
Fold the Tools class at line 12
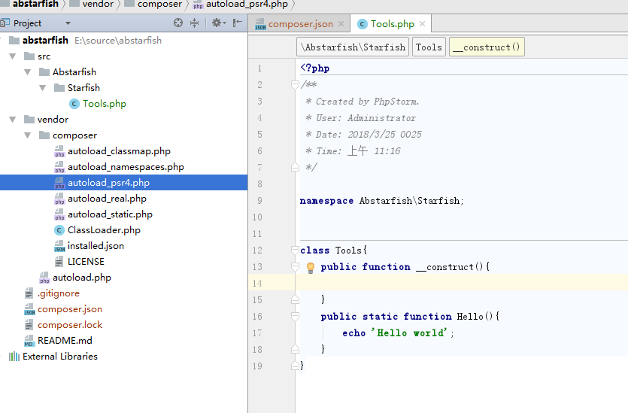[x=295, y=251]
